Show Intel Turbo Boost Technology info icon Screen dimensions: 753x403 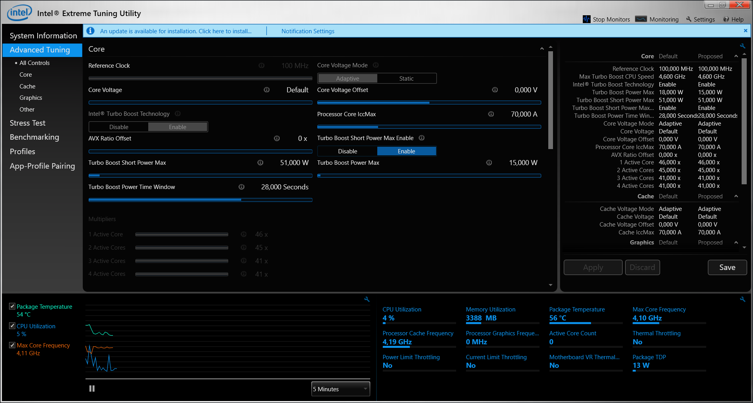178,113
